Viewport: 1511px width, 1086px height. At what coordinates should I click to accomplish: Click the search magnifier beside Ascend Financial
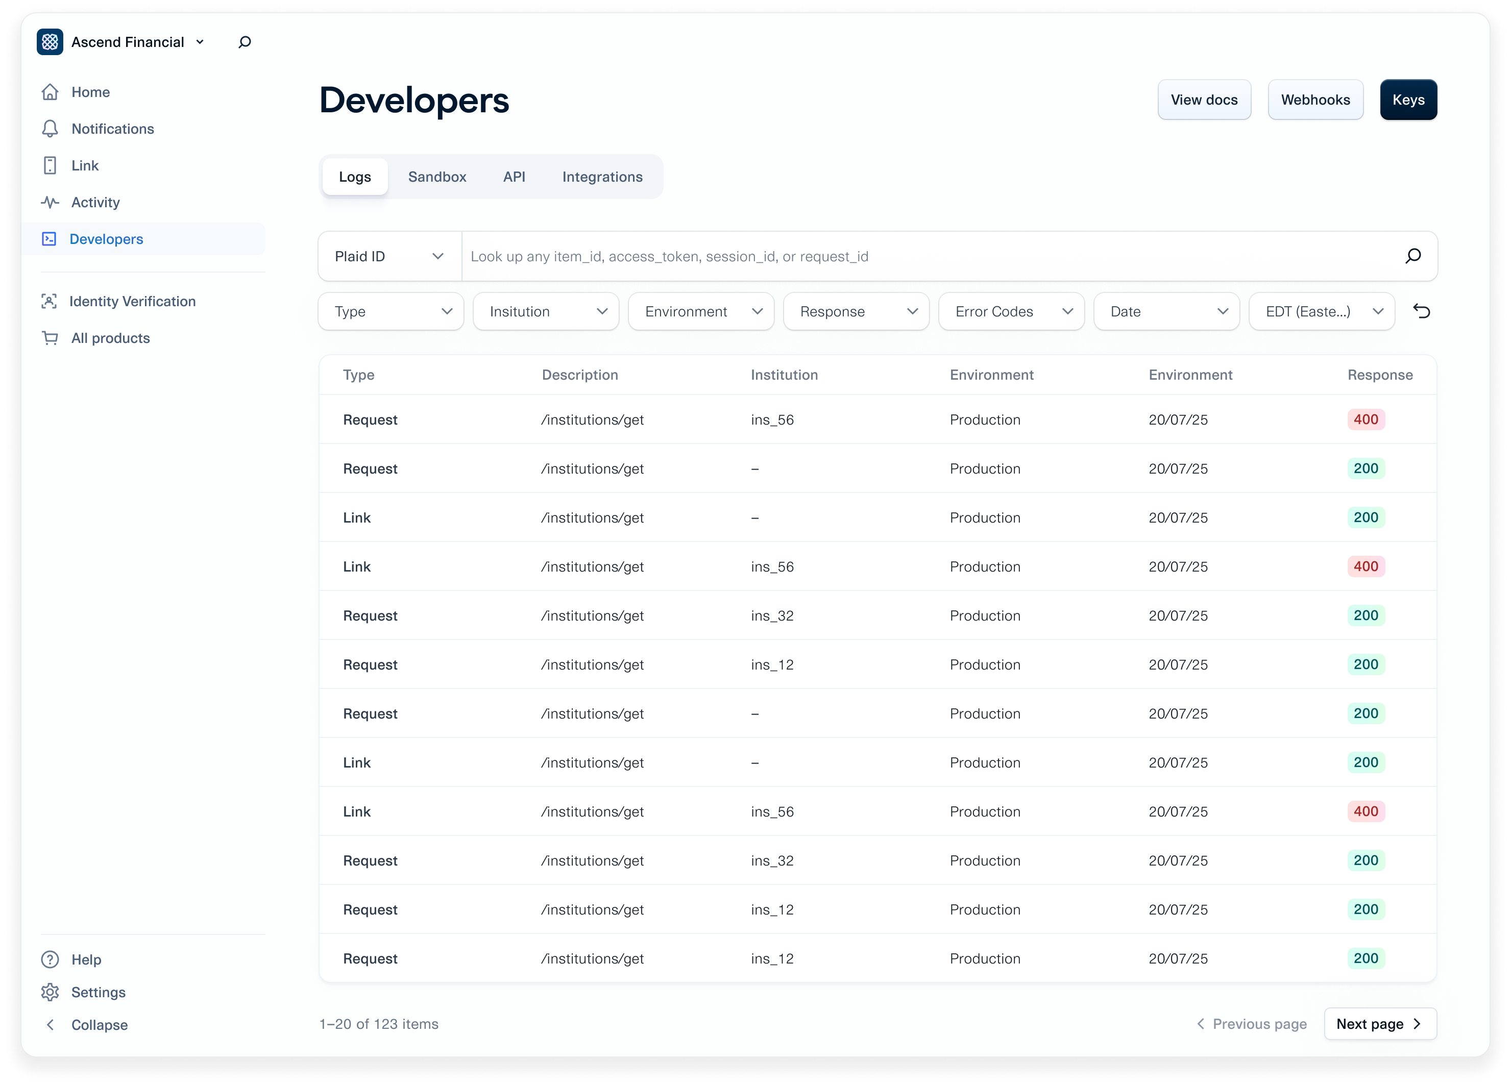click(244, 41)
